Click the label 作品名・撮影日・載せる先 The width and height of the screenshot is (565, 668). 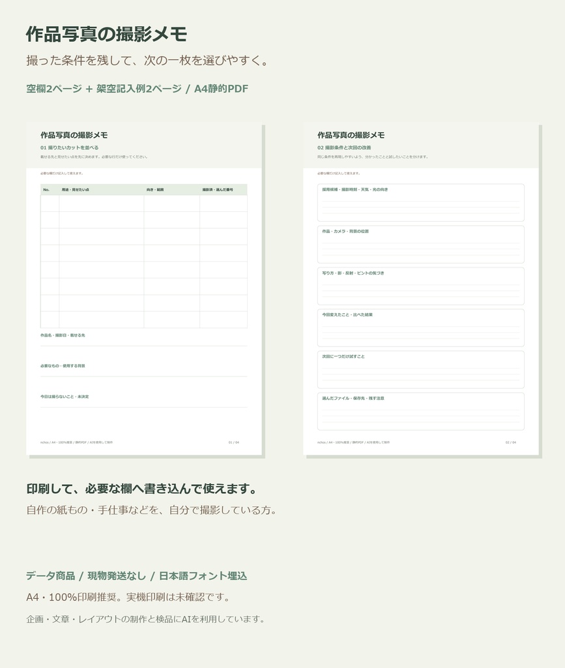[x=63, y=335]
